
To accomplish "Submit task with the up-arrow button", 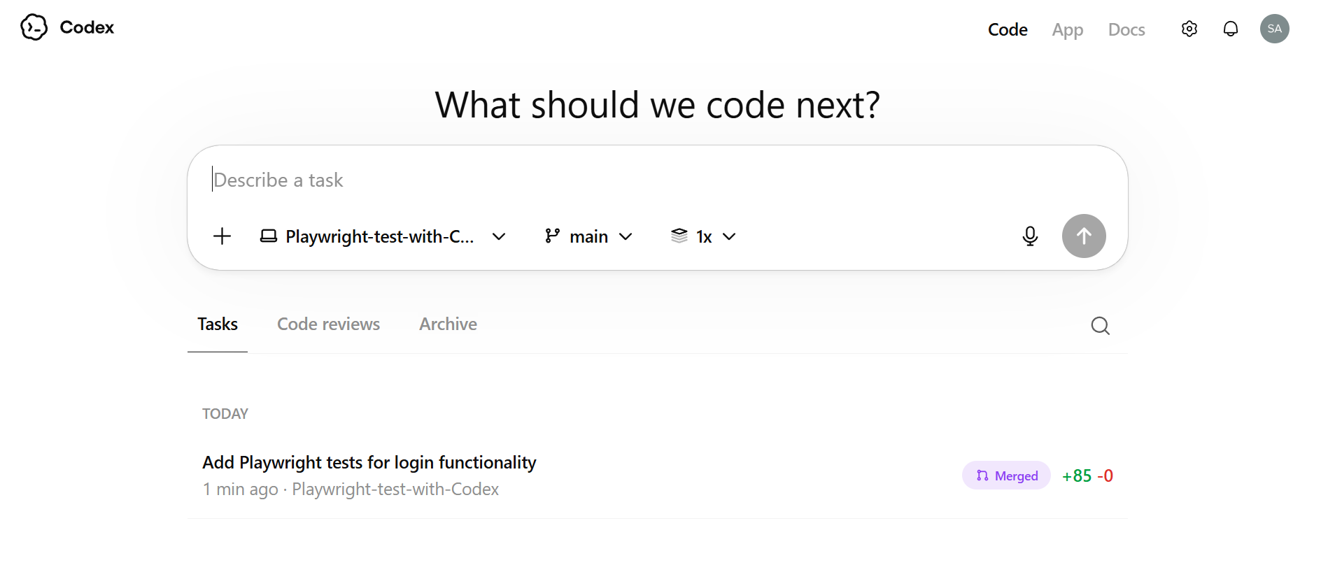I will coord(1083,236).
